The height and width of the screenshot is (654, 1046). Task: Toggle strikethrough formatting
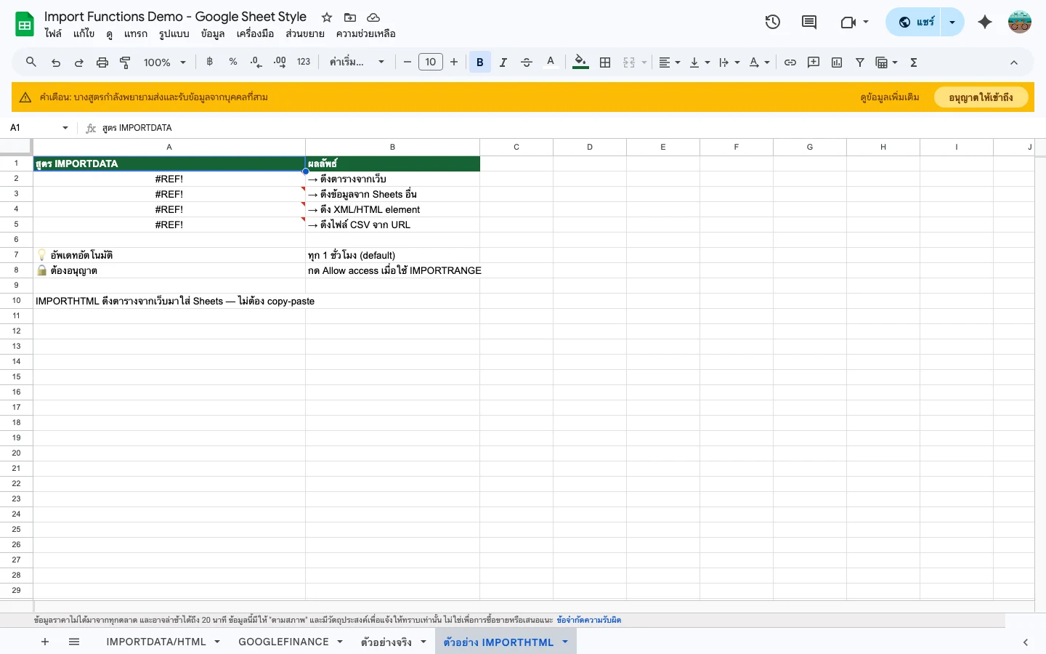point(527,62)
